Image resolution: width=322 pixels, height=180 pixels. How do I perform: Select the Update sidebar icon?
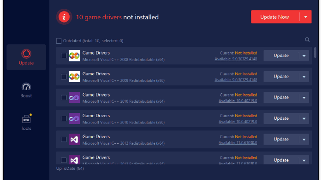click(x=26, y=54)
